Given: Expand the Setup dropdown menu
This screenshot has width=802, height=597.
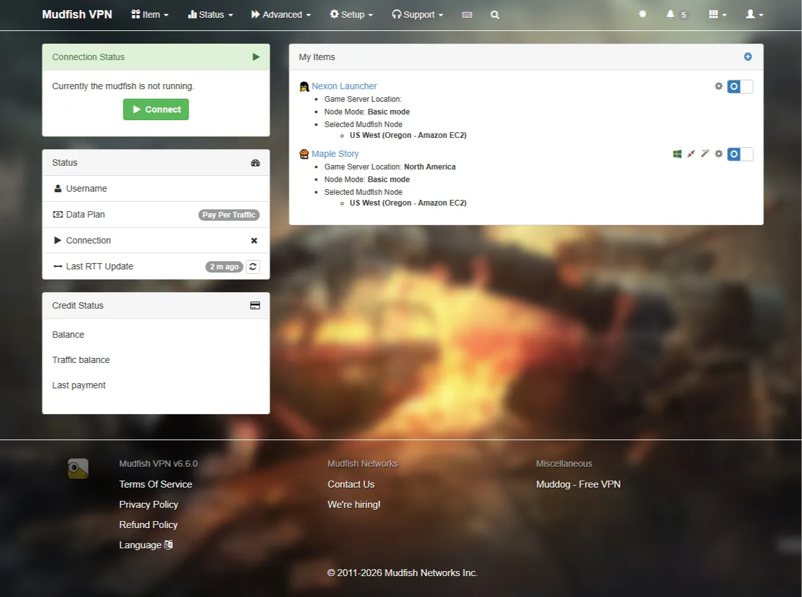Looking at the screenshot, I should (x=351, y=15).
